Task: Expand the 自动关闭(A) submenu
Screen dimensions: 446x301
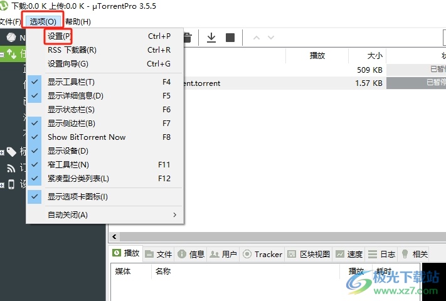Action: (105, 215)
